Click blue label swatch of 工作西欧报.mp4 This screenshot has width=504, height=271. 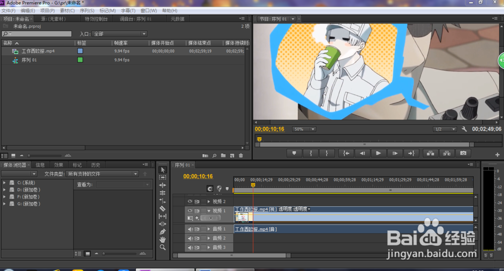coord(80,51)
